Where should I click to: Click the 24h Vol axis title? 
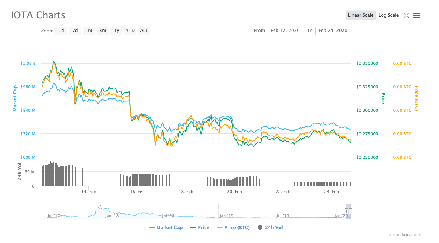pos(19,171)
